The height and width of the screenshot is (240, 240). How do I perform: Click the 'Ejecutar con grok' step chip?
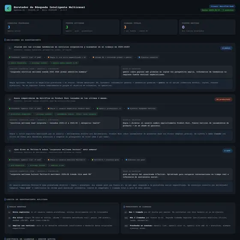click(x=135, y=160)
